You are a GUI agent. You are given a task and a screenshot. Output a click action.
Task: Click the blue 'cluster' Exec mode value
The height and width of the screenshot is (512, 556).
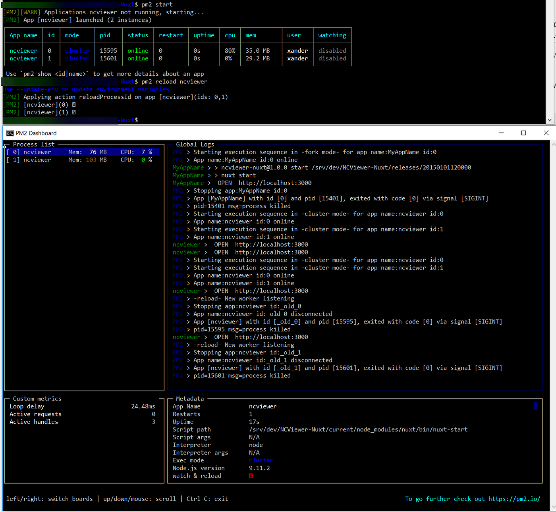pos(261,460)
